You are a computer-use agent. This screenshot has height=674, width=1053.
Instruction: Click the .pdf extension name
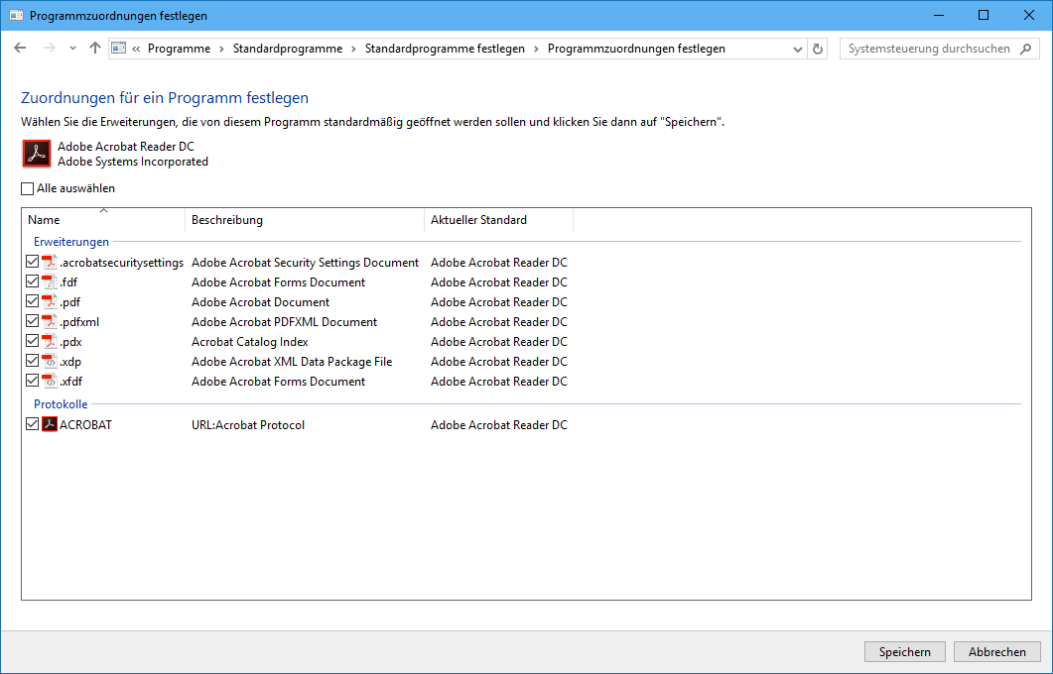pyautogui.click(x=69, y=301)
